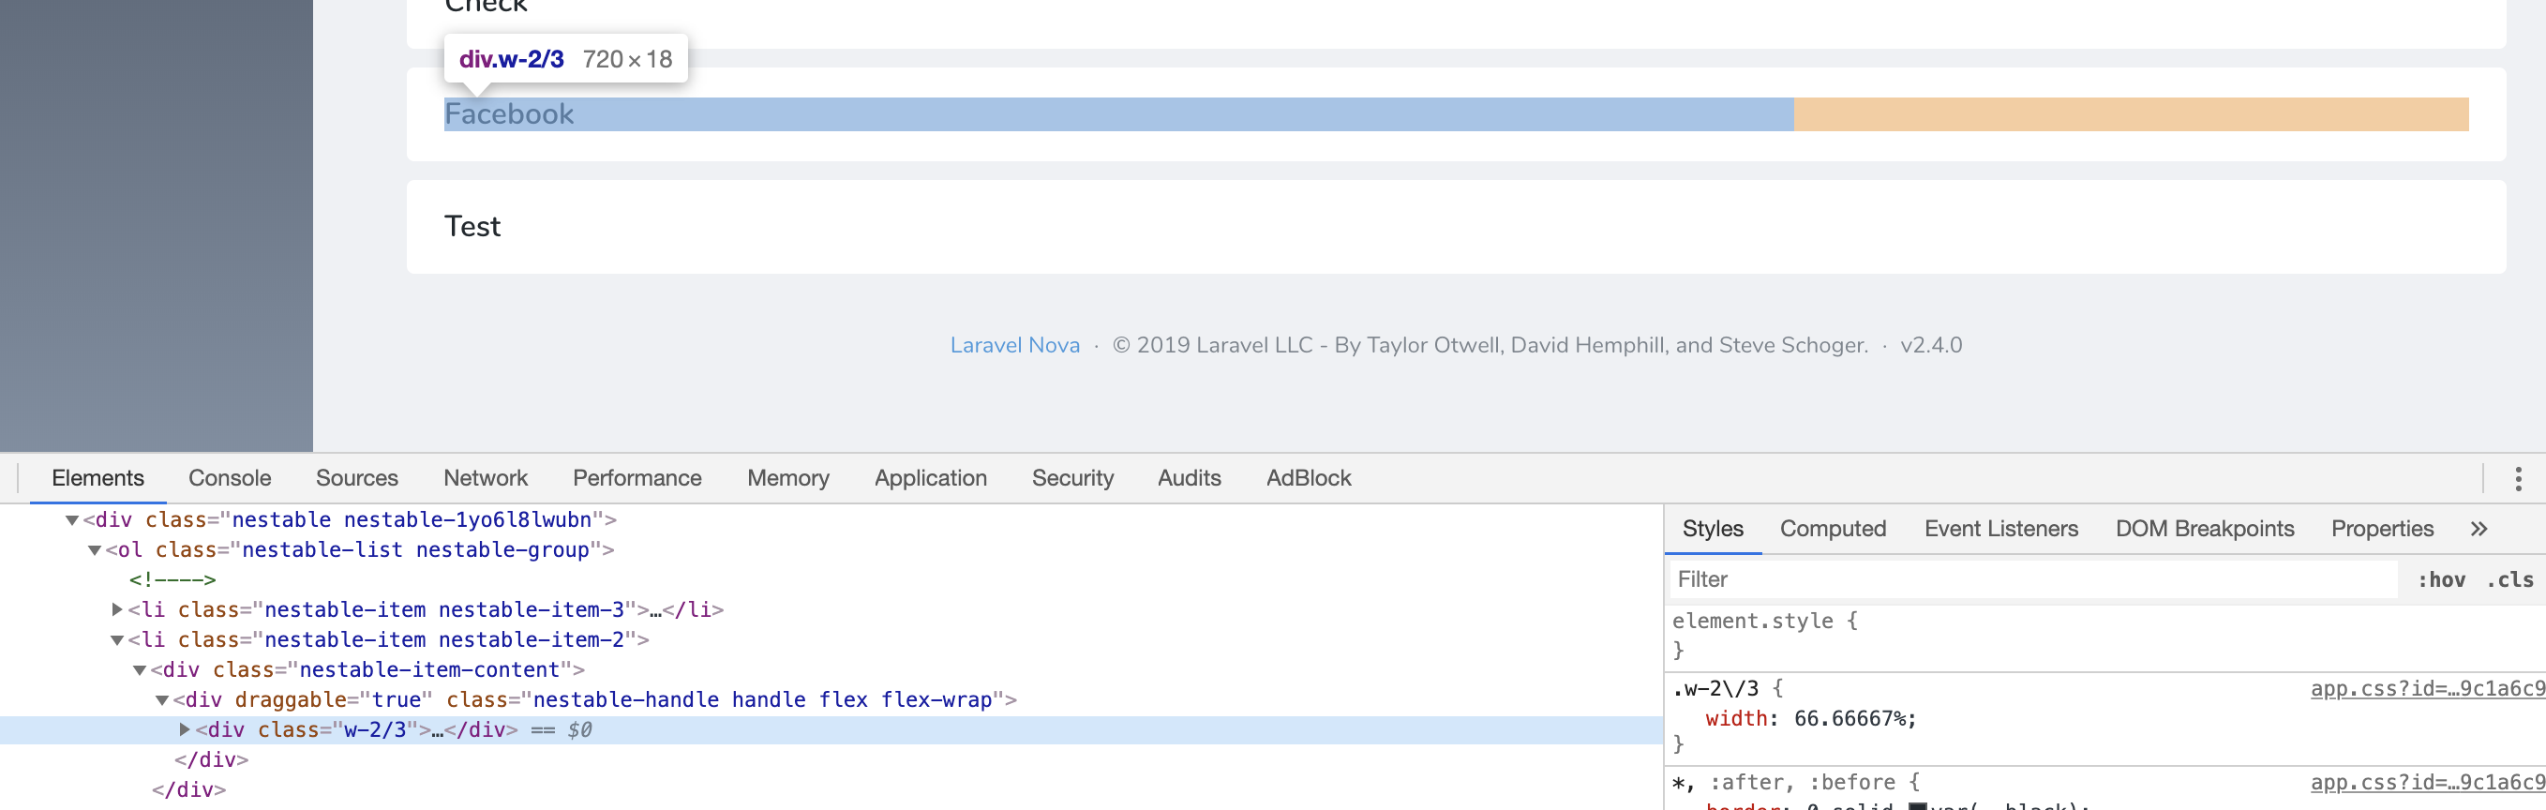The image size is (2546, 810).
Task: Expand the selected w-2/3 div node
Action: pyautogui.click(x=185, y=730)
